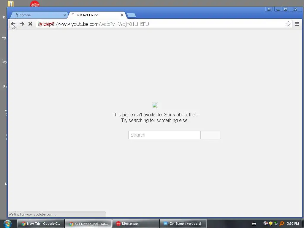Click the folder icon on the desktop
The width and height of the screenshot is (304, 228).
pyautogui.click(x=11, y=4)
